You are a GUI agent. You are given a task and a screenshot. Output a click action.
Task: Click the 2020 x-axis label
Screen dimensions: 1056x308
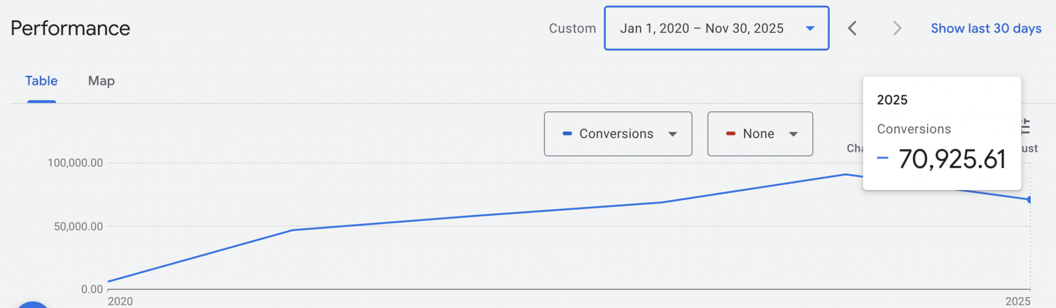point(120,301)
